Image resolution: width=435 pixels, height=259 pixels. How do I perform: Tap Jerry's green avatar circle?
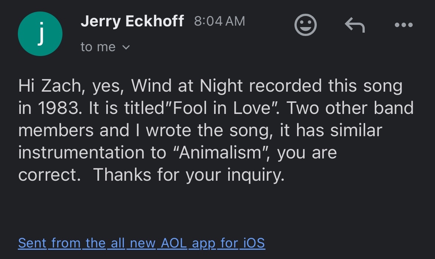[40, 34]
